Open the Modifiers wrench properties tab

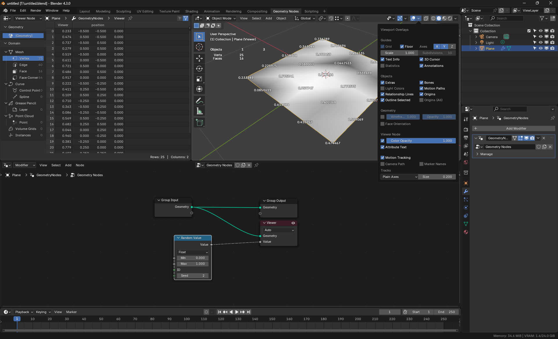tap(466, 191)
